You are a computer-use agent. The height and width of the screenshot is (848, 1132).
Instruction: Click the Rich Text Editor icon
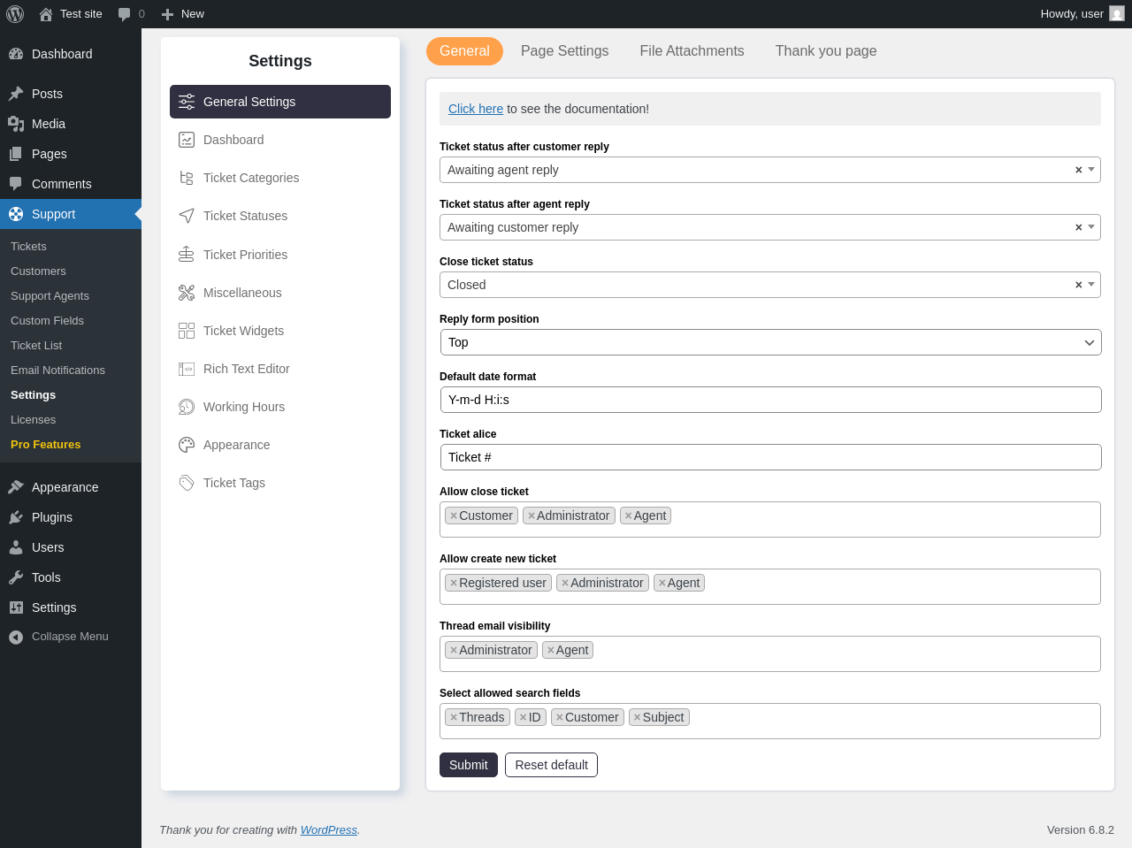[187, 369]
